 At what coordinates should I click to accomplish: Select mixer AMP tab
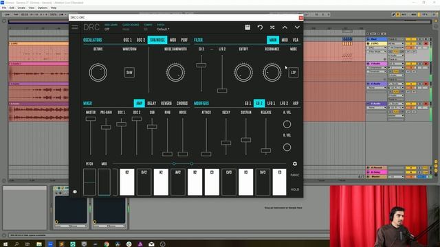tap(139, 104)
